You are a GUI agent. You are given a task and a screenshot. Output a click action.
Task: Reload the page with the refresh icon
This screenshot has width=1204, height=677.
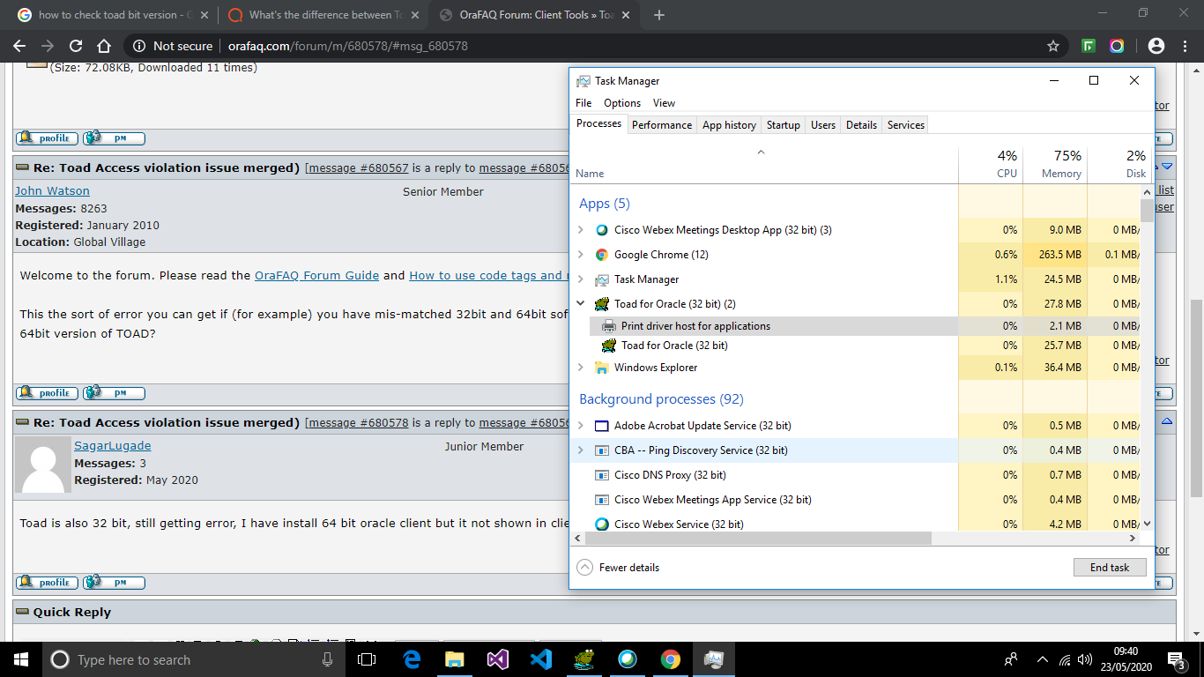click(x=76, y=46)
